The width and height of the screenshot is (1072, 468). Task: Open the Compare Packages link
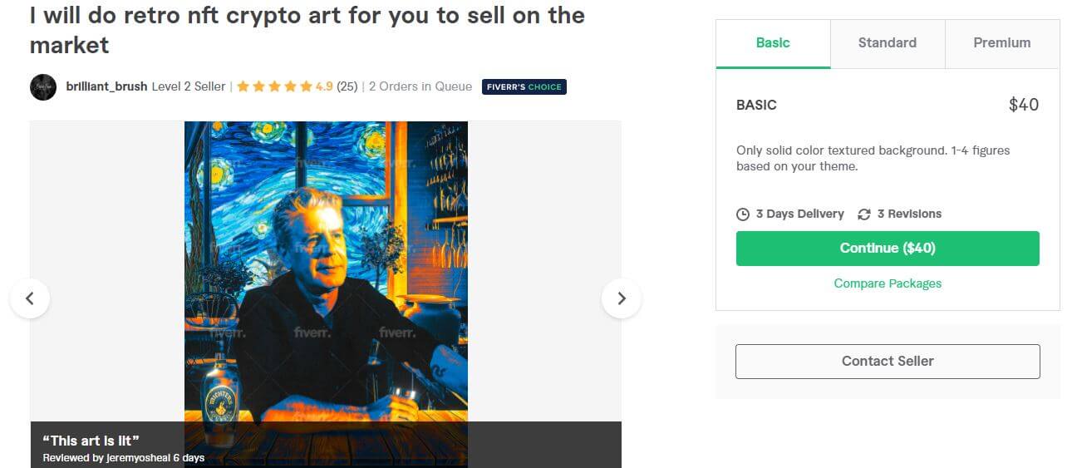(x=888, y=283)
